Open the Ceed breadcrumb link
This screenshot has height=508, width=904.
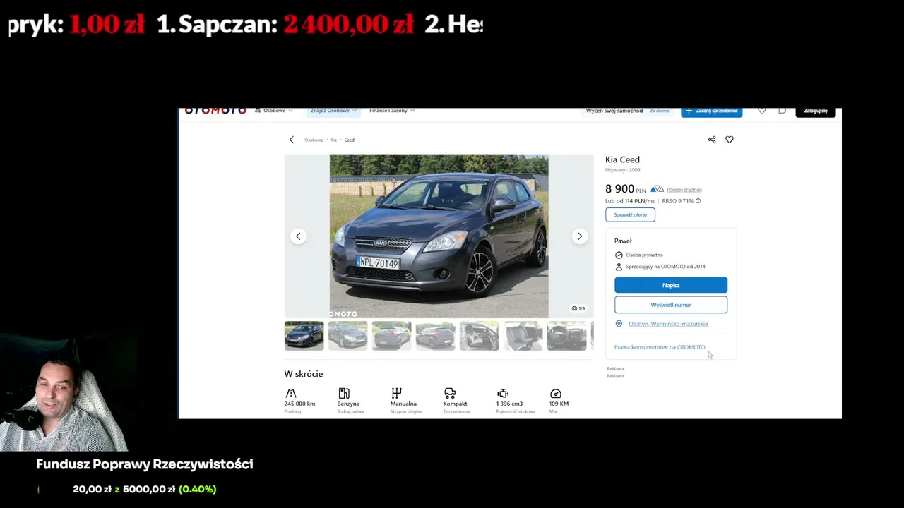[x=349, y=140]
